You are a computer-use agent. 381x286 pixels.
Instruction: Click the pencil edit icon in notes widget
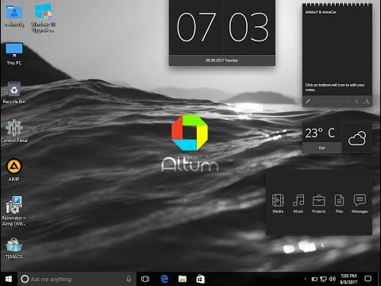[308, 101]
